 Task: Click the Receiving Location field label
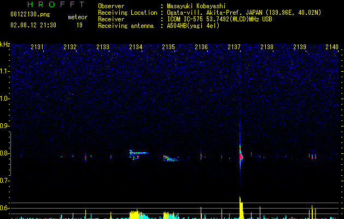point(127,13)
